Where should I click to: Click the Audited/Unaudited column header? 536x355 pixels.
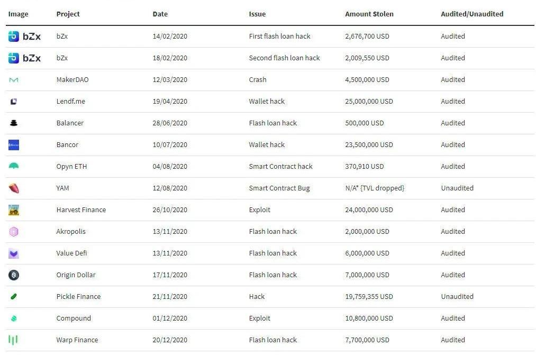[x=471, y=14]
